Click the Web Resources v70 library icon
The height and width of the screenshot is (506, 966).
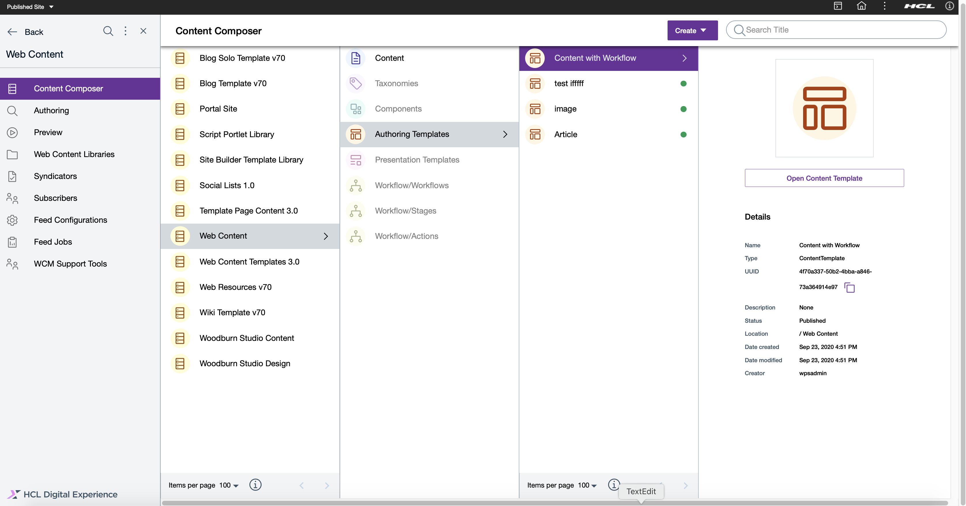click(x=180, y=288)
